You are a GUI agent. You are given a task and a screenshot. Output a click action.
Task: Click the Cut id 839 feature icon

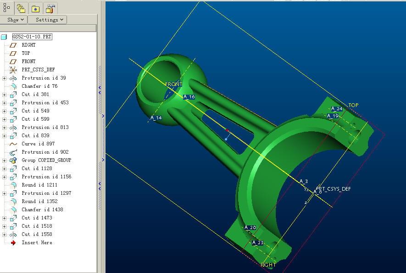coord(13,136)
